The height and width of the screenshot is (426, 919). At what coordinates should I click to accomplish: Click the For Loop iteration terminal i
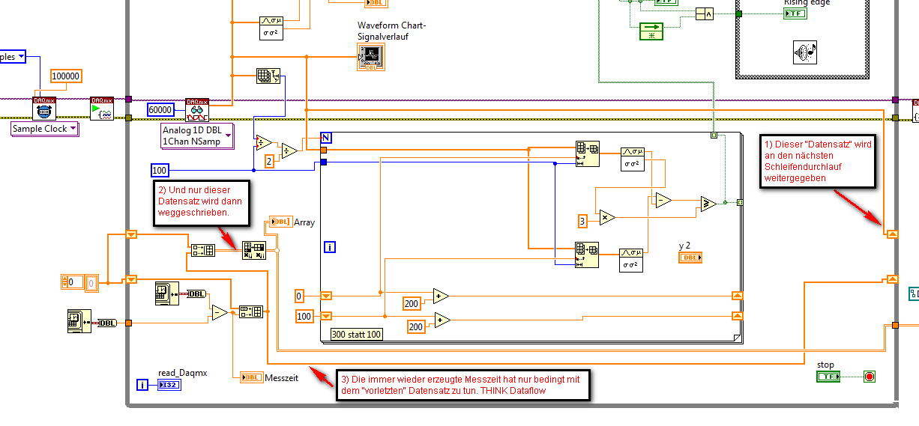pyautogui.click(x=329, y=246)
